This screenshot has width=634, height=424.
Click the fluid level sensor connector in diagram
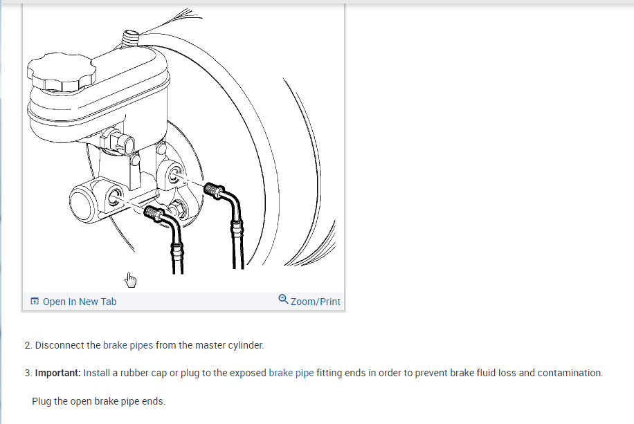click(122, 142)
